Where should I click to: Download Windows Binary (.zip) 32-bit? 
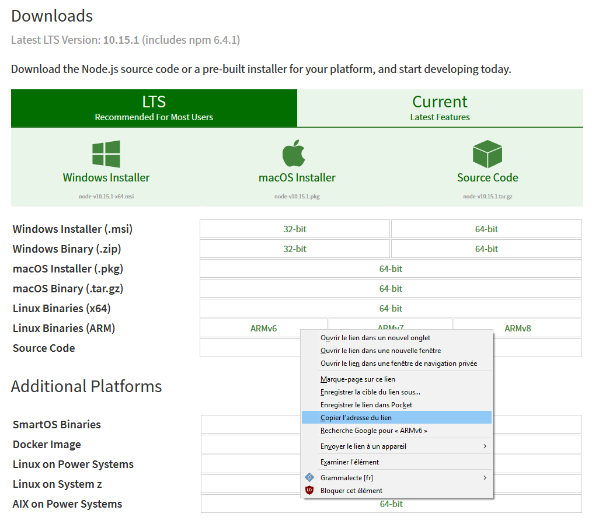coord(294,249)
